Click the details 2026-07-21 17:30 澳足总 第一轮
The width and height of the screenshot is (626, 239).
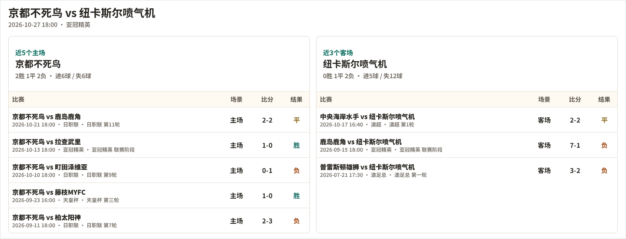[373, 175]
